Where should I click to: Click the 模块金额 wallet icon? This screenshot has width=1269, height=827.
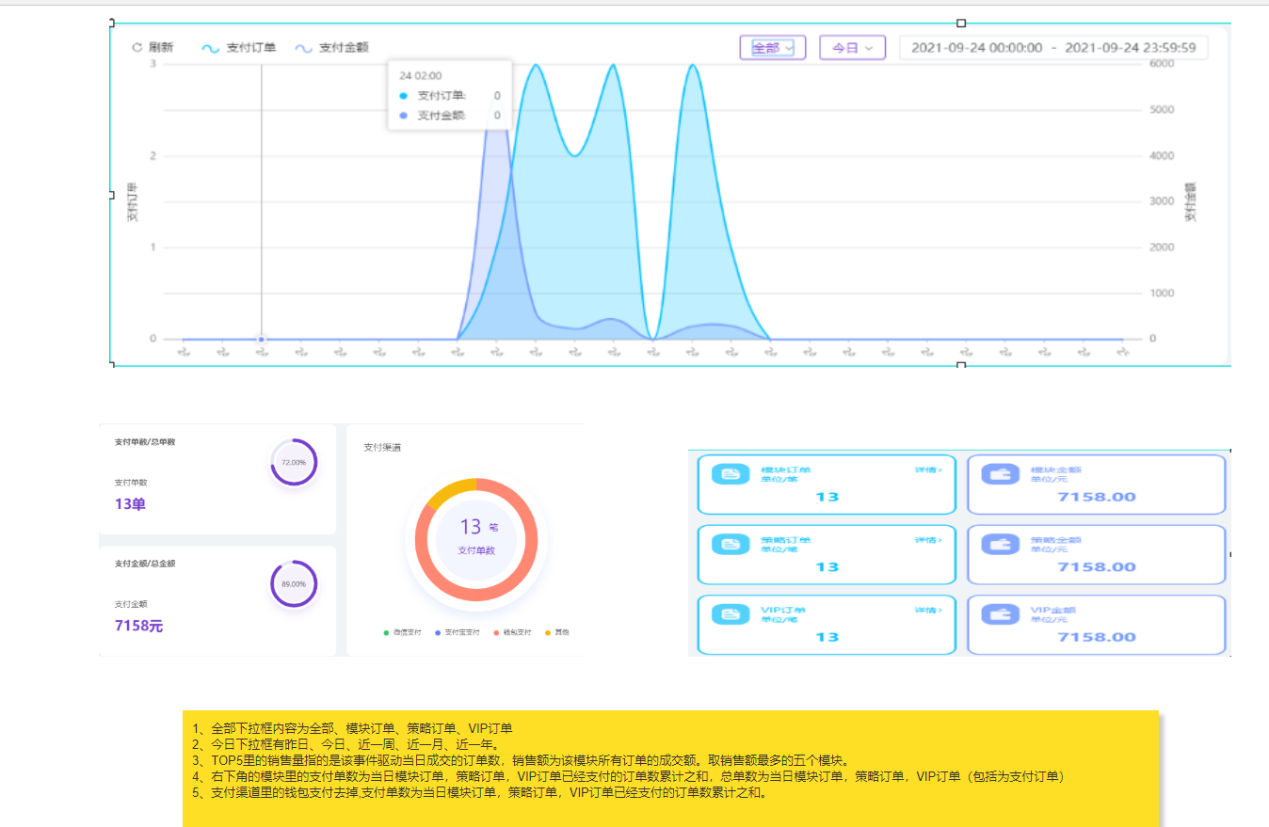pyautogui.click(x=1001, y=475)
